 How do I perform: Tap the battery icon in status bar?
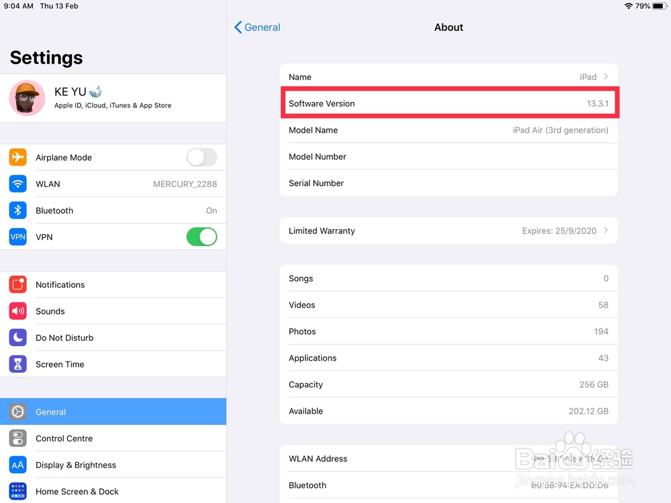[x=660, y=6]
